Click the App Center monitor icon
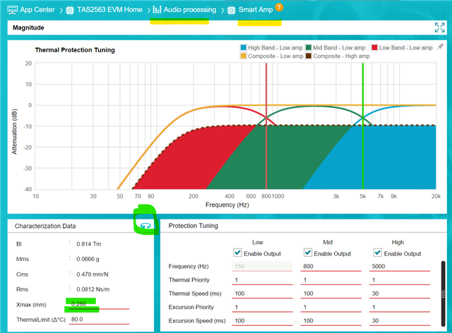The image size is (452, 333). 12,10
